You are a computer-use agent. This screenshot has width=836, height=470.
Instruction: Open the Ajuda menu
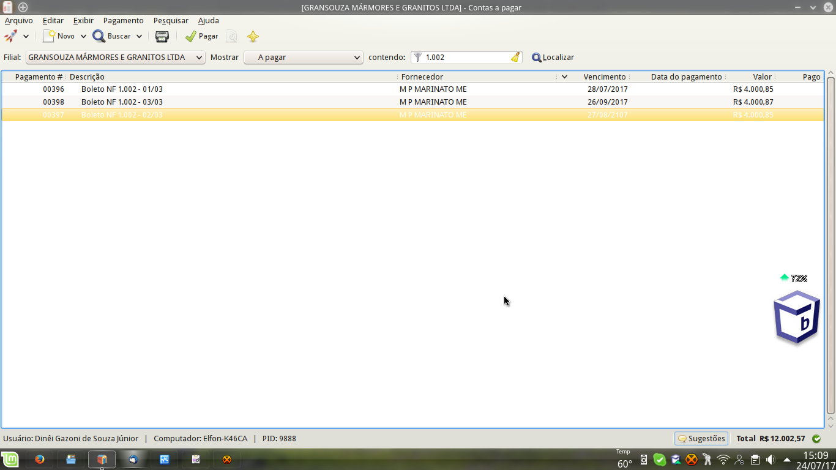click(x=208, y=20)
